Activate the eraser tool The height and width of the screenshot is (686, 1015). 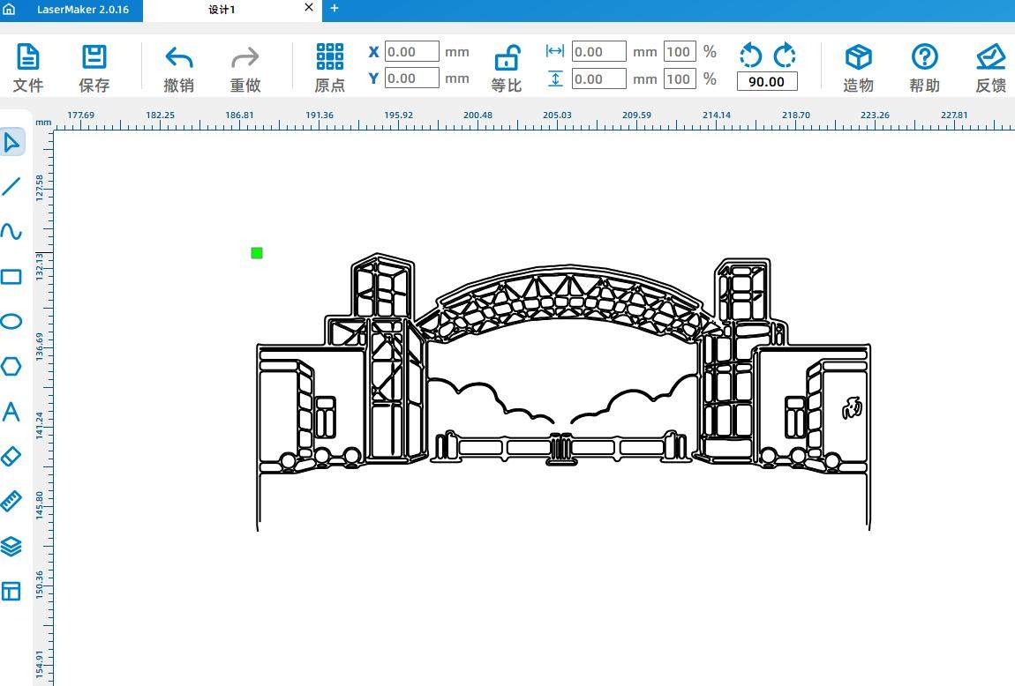point(11,456)
